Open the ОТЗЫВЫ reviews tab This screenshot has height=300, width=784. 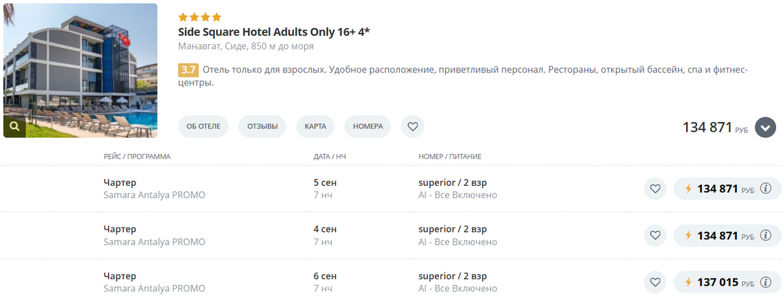click(x=262, y=127)
